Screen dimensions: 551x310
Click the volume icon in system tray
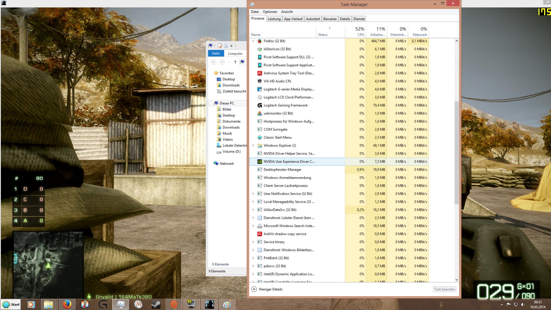pyautogui.click(x=523, y=305)
